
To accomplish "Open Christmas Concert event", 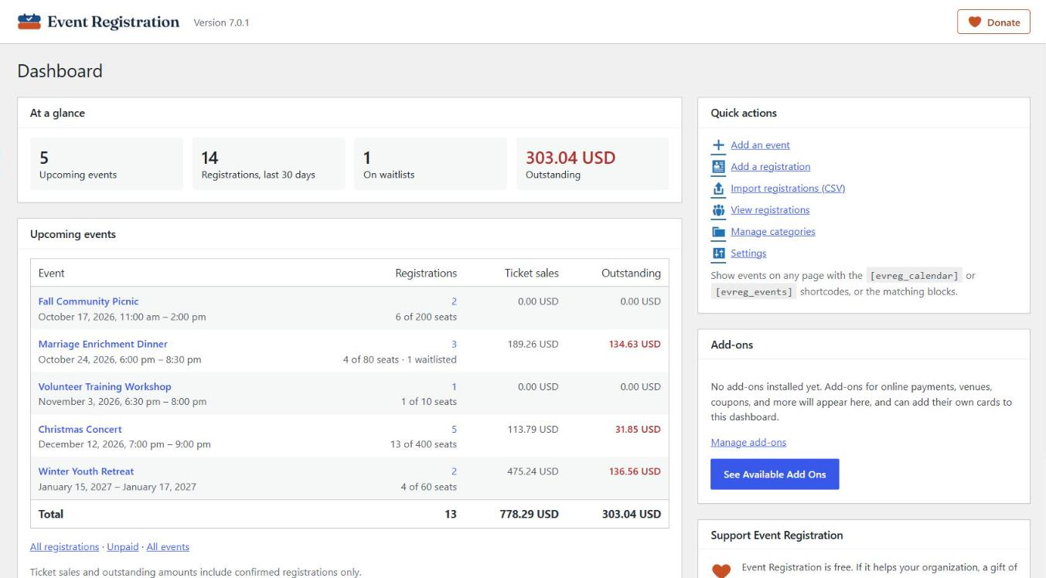I will (x=80, y=429).
